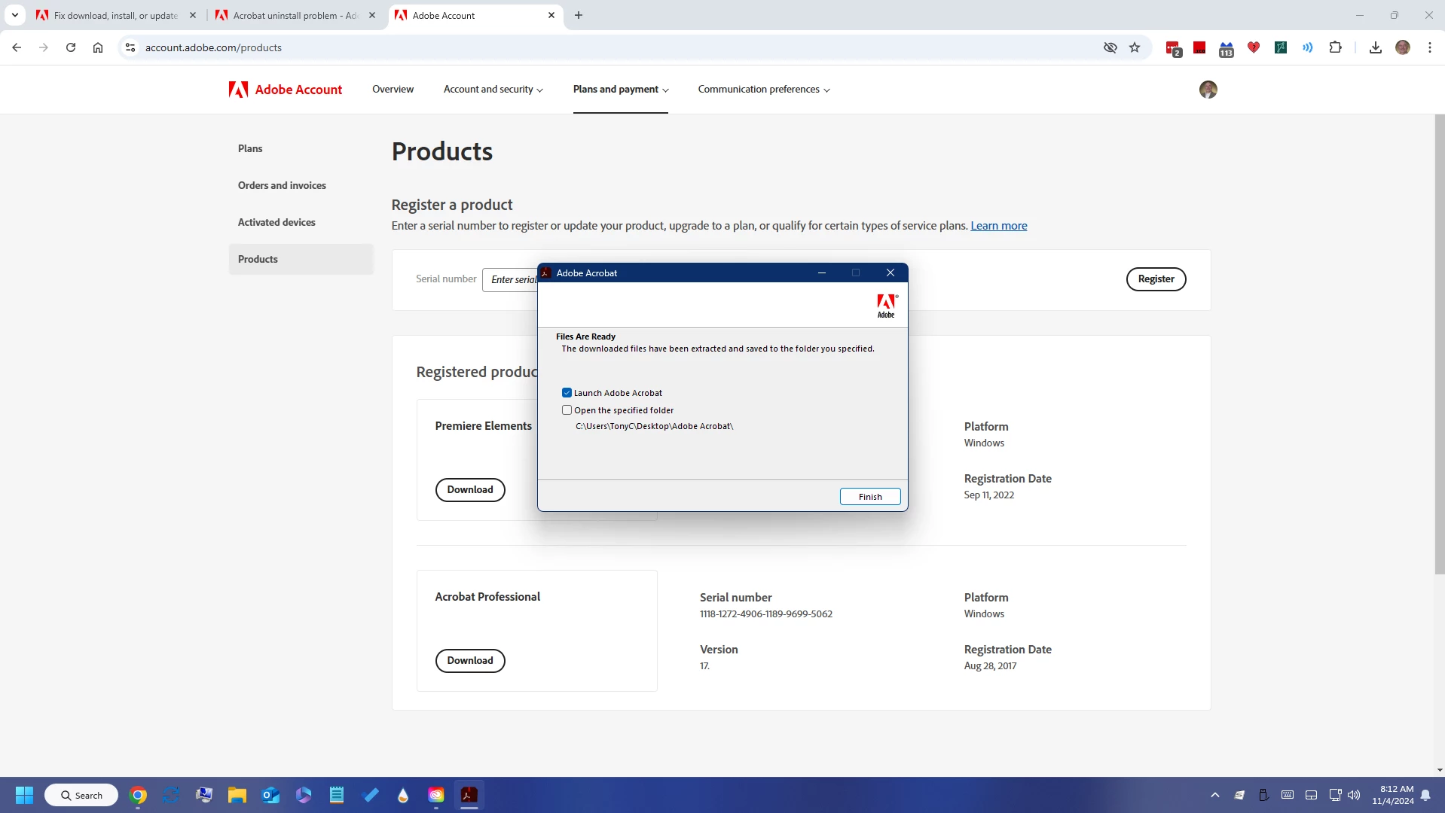Open Chrome from the taskbar
The image size is (1445, 813).
pos(138,795)
